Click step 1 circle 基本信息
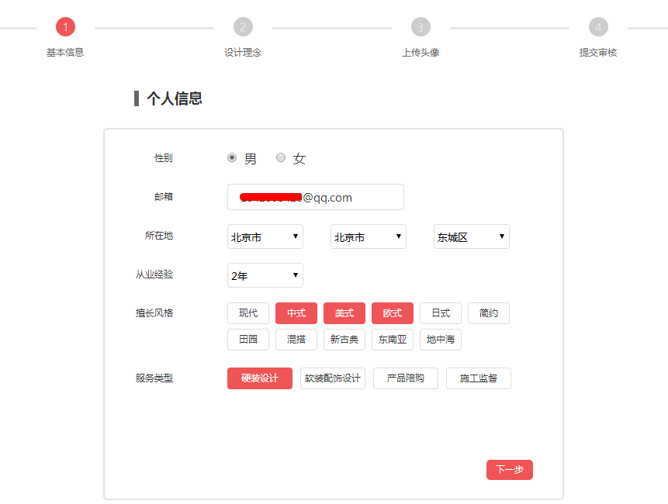The height and width of the screenshot is (504, 668). pos(65,27)
